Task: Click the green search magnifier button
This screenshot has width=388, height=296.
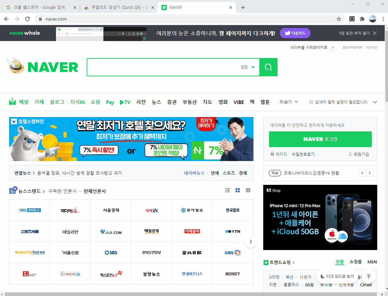Action: (x=268, y=67)
